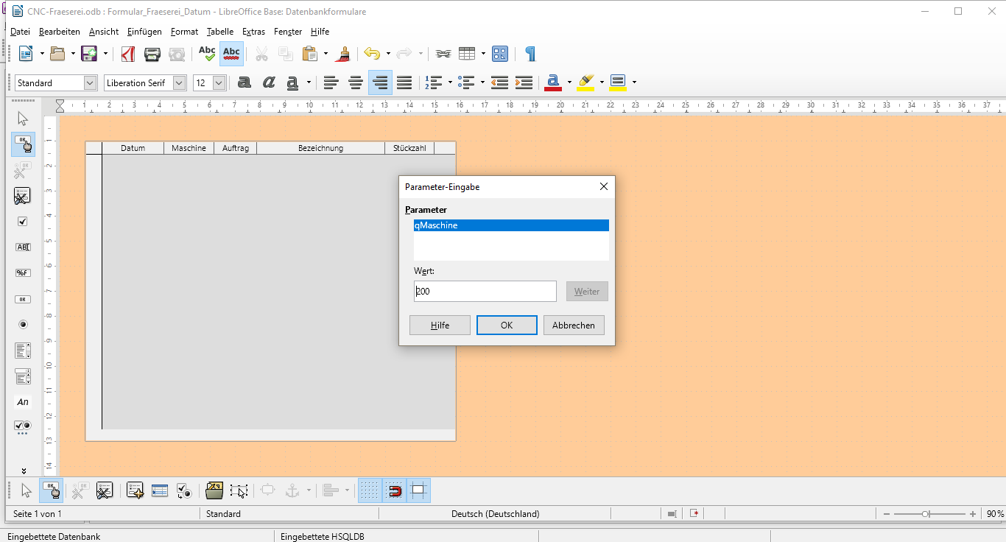The image size is (1006, 542).
Task: Click the Print icon in toolbar
Action: click(152, 54)
